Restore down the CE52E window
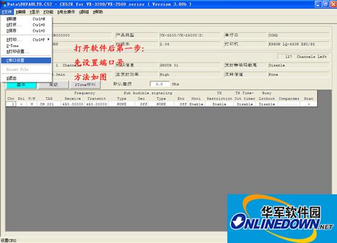 pos(326,4)
